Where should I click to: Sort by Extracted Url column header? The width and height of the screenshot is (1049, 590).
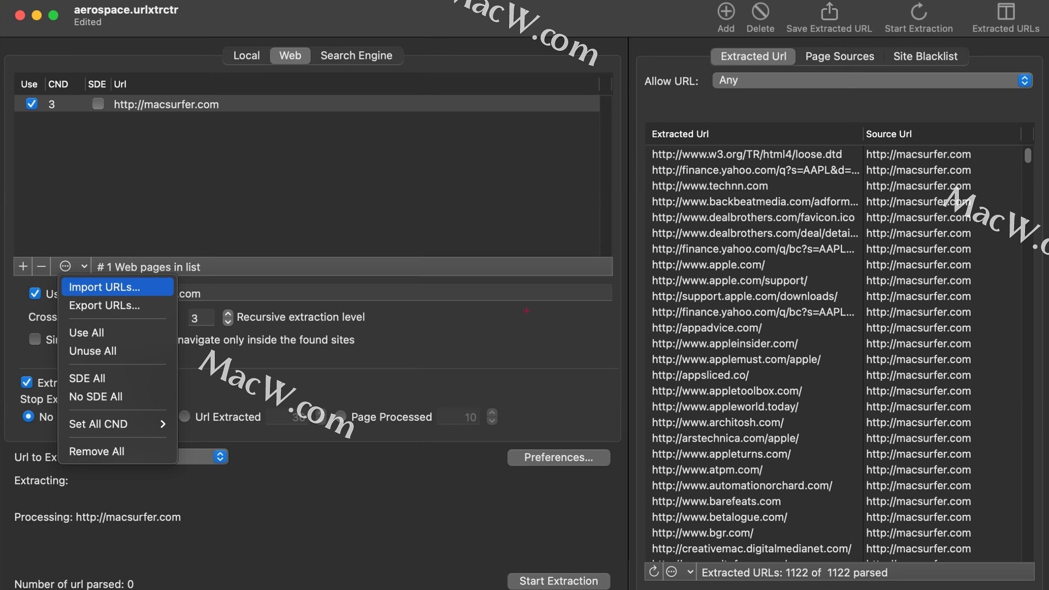tap(753, 134)
